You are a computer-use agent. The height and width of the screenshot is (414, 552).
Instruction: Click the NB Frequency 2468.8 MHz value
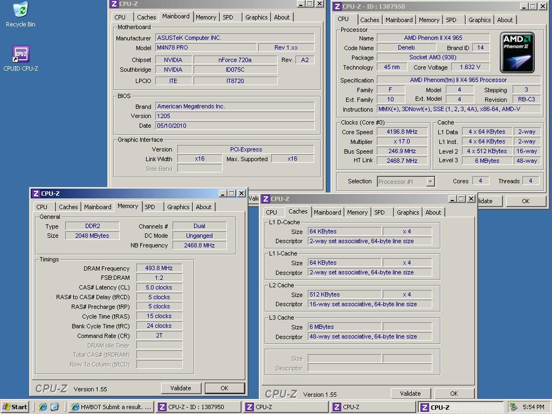[x=199, y=245]
